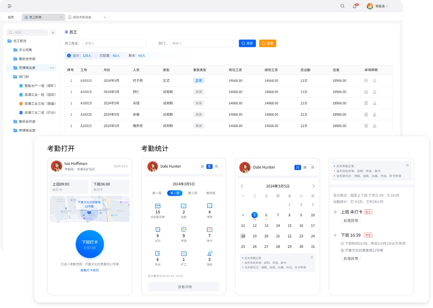Viewport: 433px width, 308px height.
Task: Expand the 子公司集 folder in the tree
Action: [x=25, y=50]
